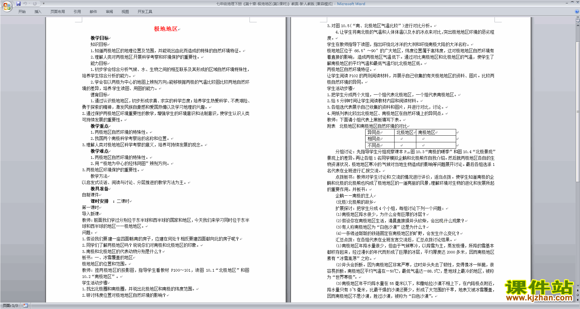Click the heading 教学难点
Viewport: 580px width, 309px height.
tap(99, 151)
